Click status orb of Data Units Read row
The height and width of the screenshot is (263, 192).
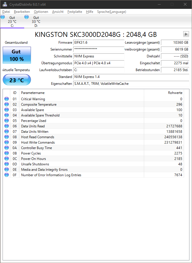coord(7,126)
